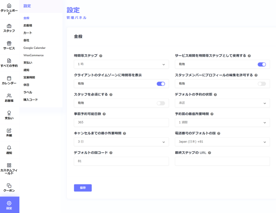
Task: Select 支払い in settings submenu
Action: [x=28, y=63]
